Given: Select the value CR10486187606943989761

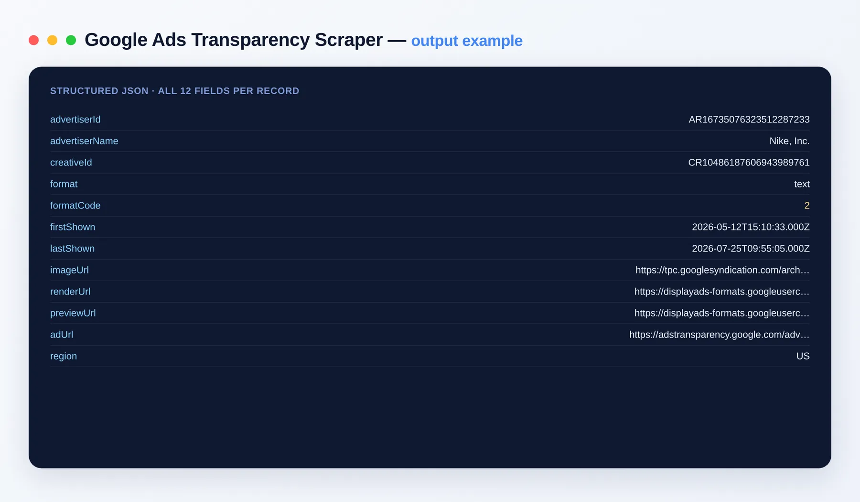Looking at the screenshot, I should 749,163.
